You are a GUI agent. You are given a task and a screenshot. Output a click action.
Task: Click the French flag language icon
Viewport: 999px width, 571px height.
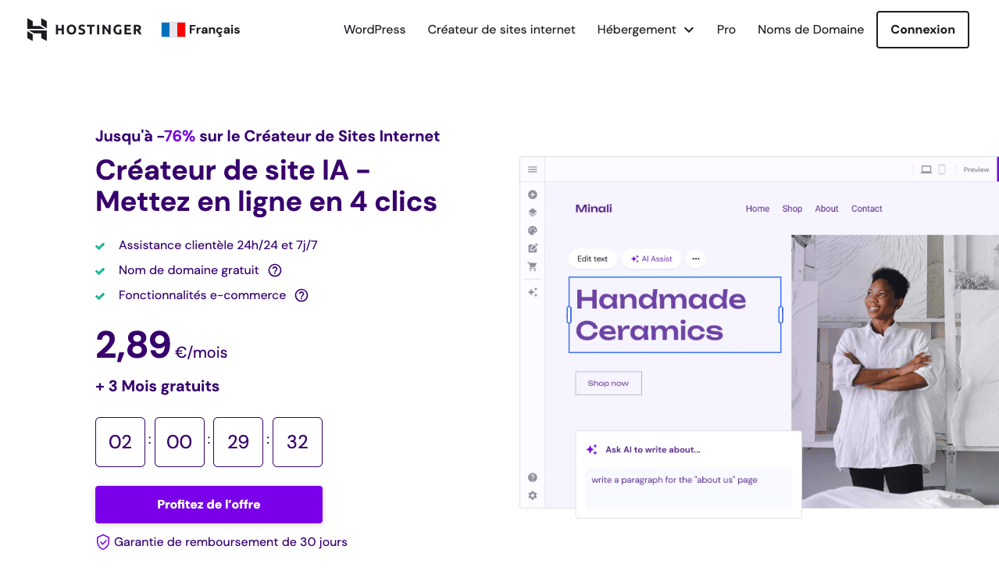(x=173, y=30)
